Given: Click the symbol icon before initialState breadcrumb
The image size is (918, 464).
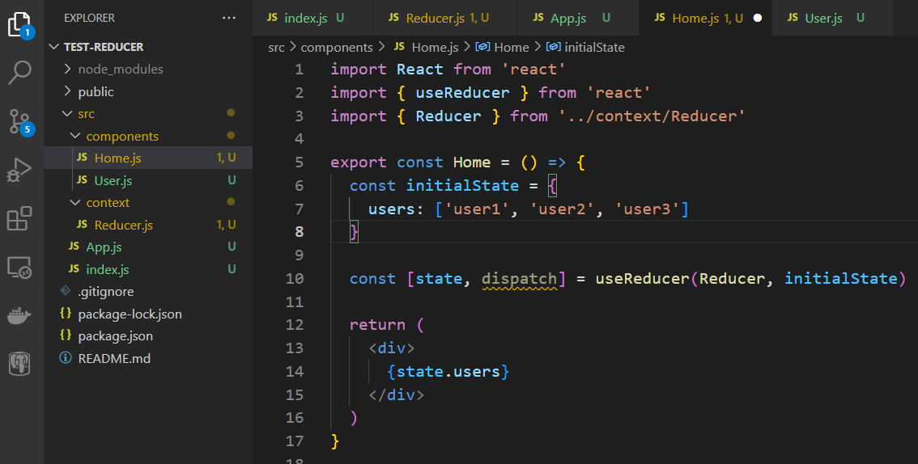Looking at the screenshot, I should click(553, 48).
